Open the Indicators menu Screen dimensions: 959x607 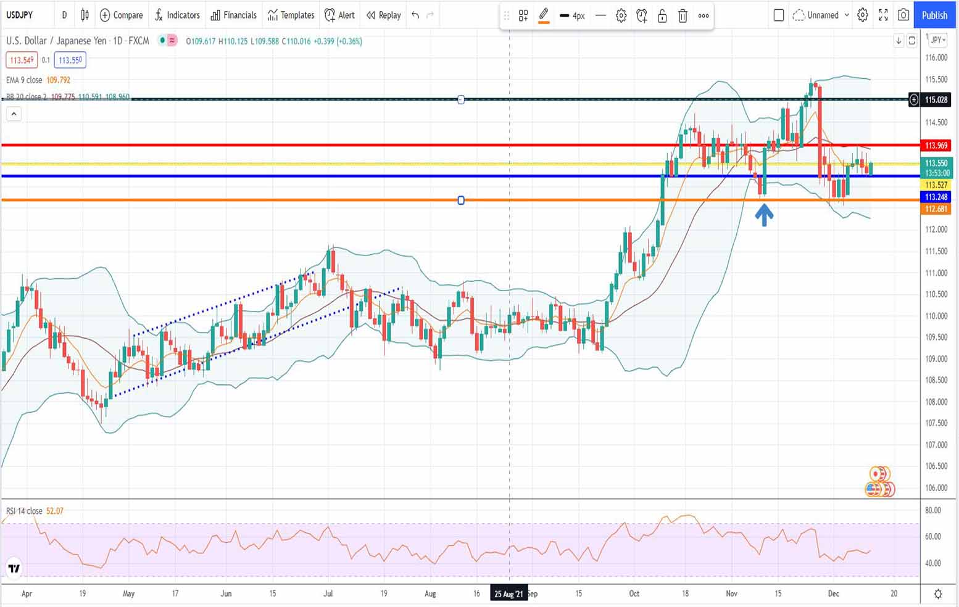coord(177,15)
